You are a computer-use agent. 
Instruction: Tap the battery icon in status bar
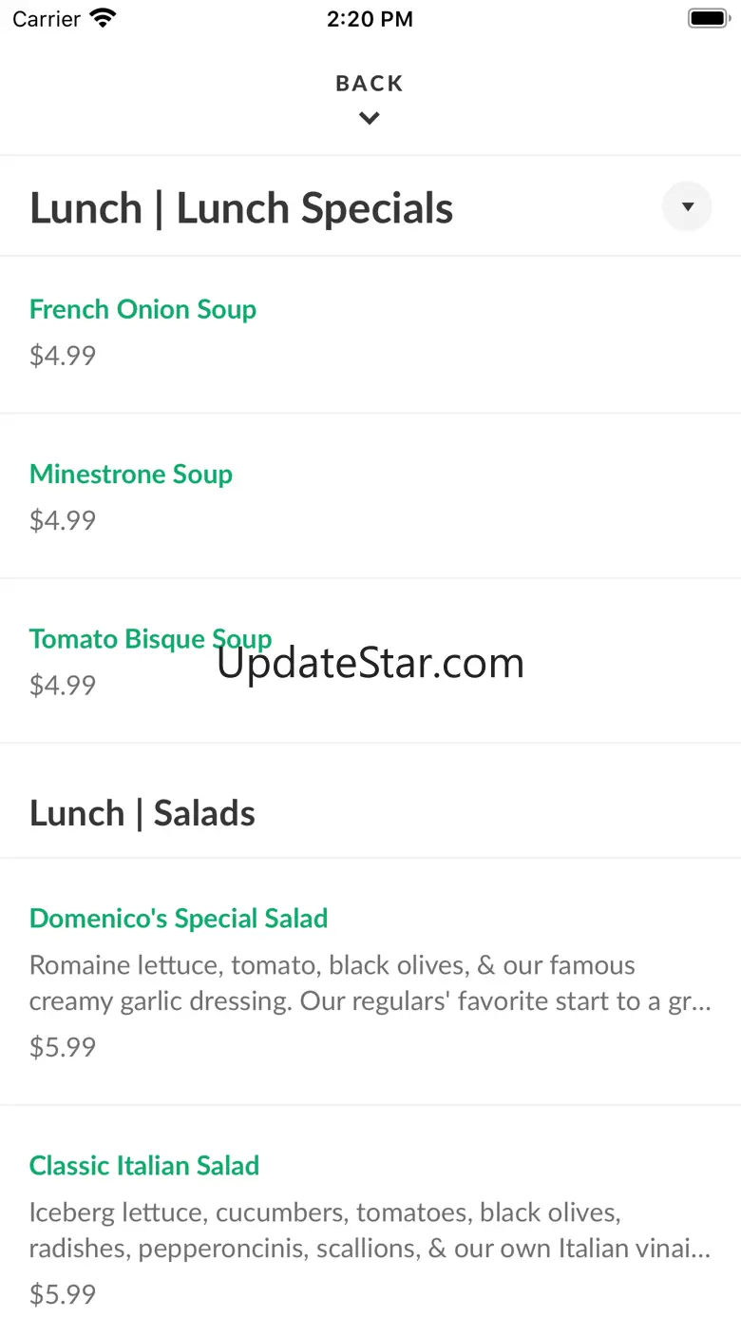708,18
